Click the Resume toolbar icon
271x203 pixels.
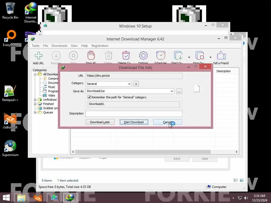pos(56,56)
